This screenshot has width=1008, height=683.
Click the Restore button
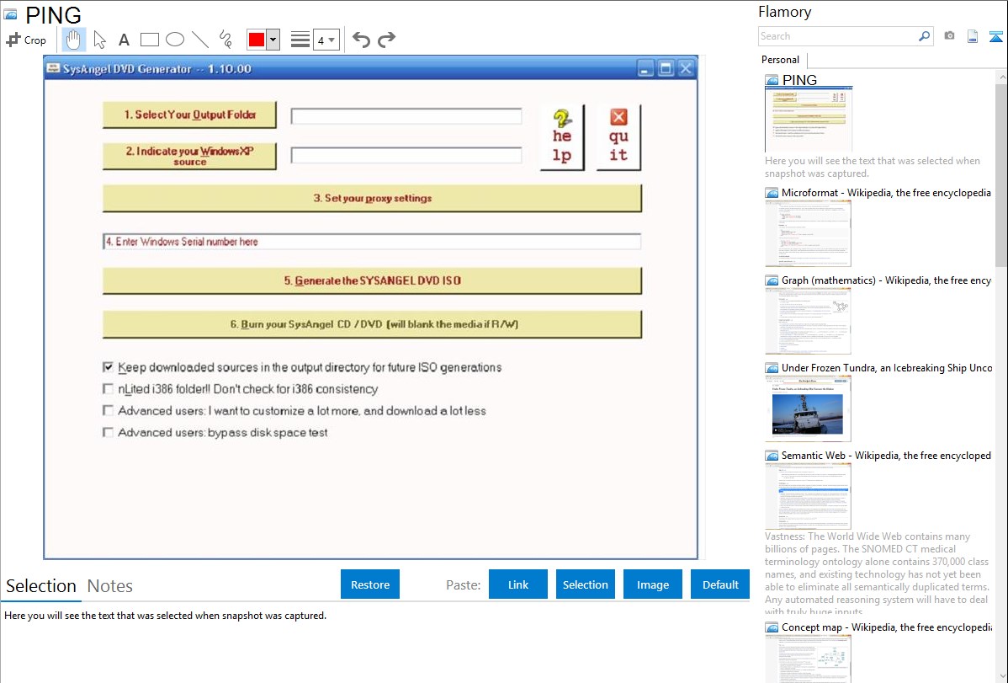coord(370,584)
